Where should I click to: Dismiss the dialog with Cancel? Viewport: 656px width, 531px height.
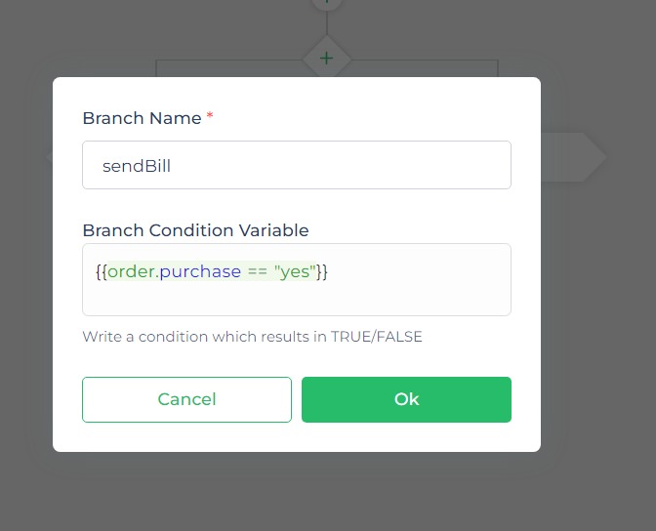[186, 399]
